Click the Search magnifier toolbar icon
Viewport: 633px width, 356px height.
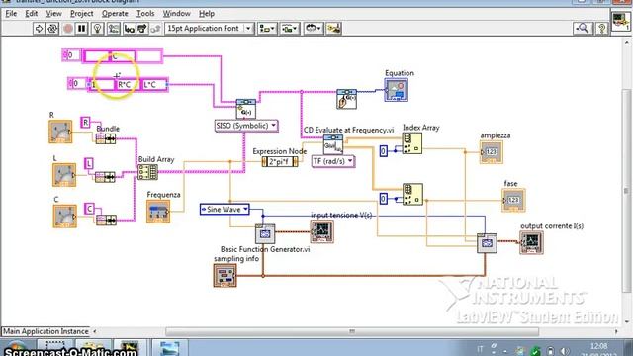coord(583,29)
